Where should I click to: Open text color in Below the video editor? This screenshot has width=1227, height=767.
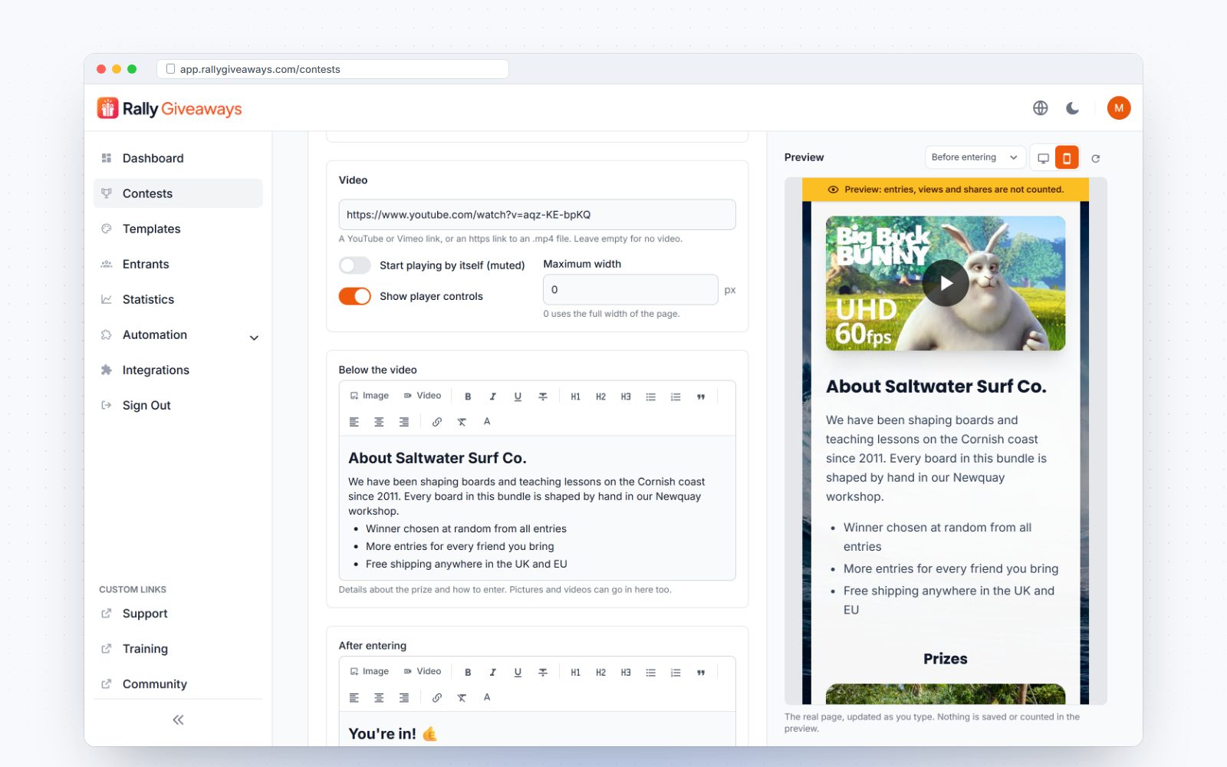coord(487,422)
